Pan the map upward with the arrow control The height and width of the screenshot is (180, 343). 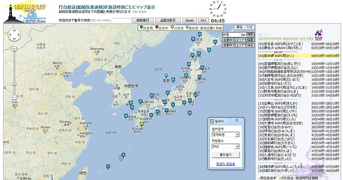click(15, 31)
